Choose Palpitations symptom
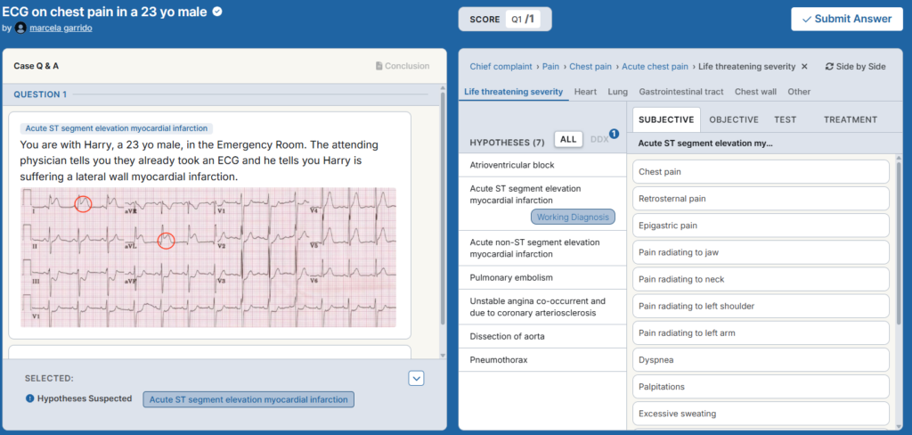This screenshot has height=435, width=912. [761, 387]
